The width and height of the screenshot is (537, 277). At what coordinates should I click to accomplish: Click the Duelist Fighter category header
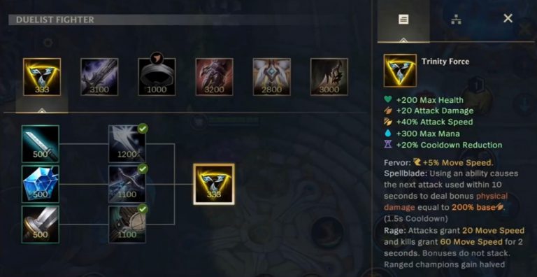coord(55,20)
